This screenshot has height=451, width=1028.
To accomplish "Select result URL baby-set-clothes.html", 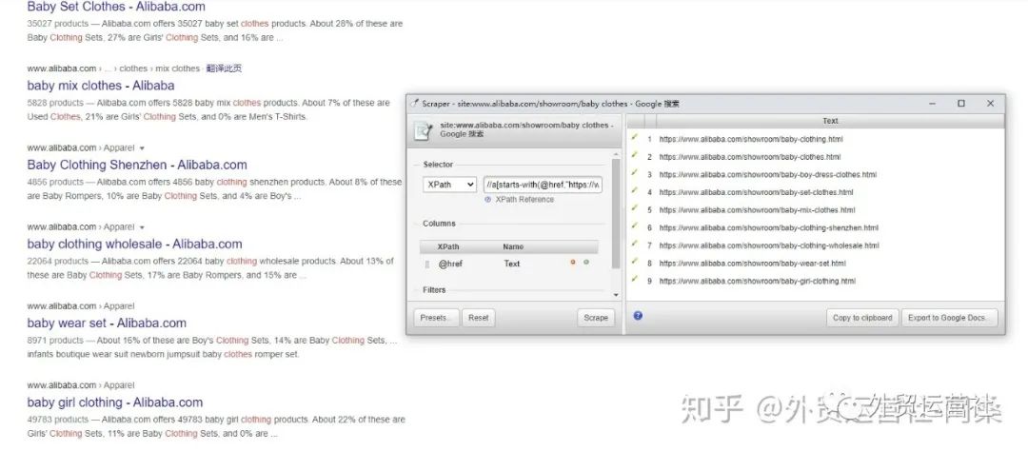I will click(756, 192).
